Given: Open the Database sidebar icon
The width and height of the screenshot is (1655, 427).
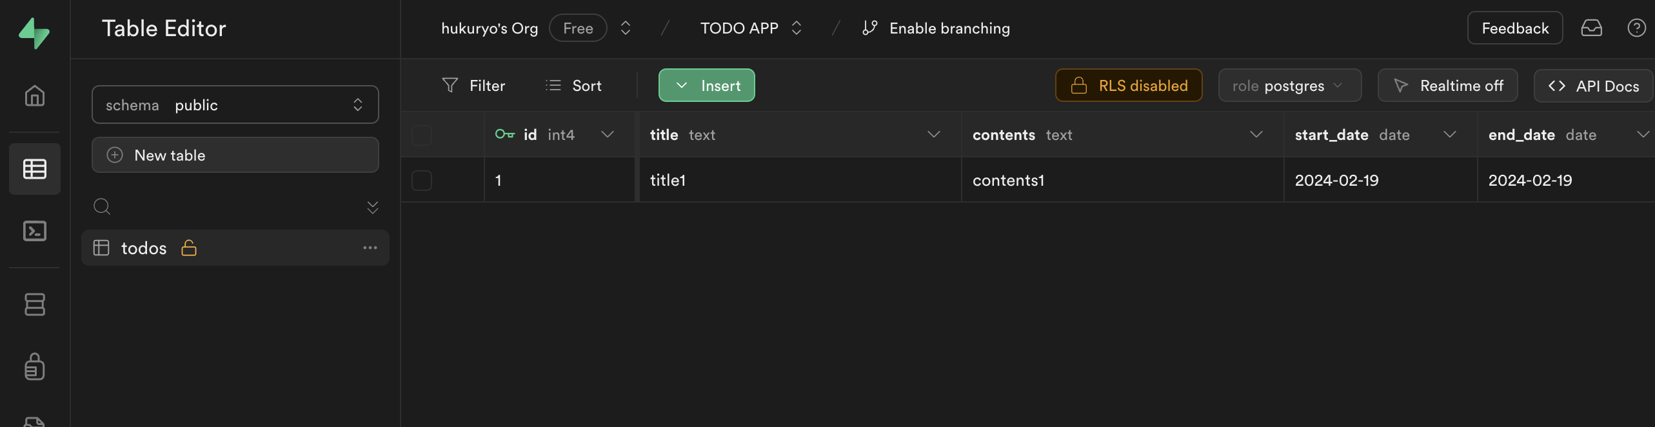Looking at the screenshot, I should click(x=35, y=304).
